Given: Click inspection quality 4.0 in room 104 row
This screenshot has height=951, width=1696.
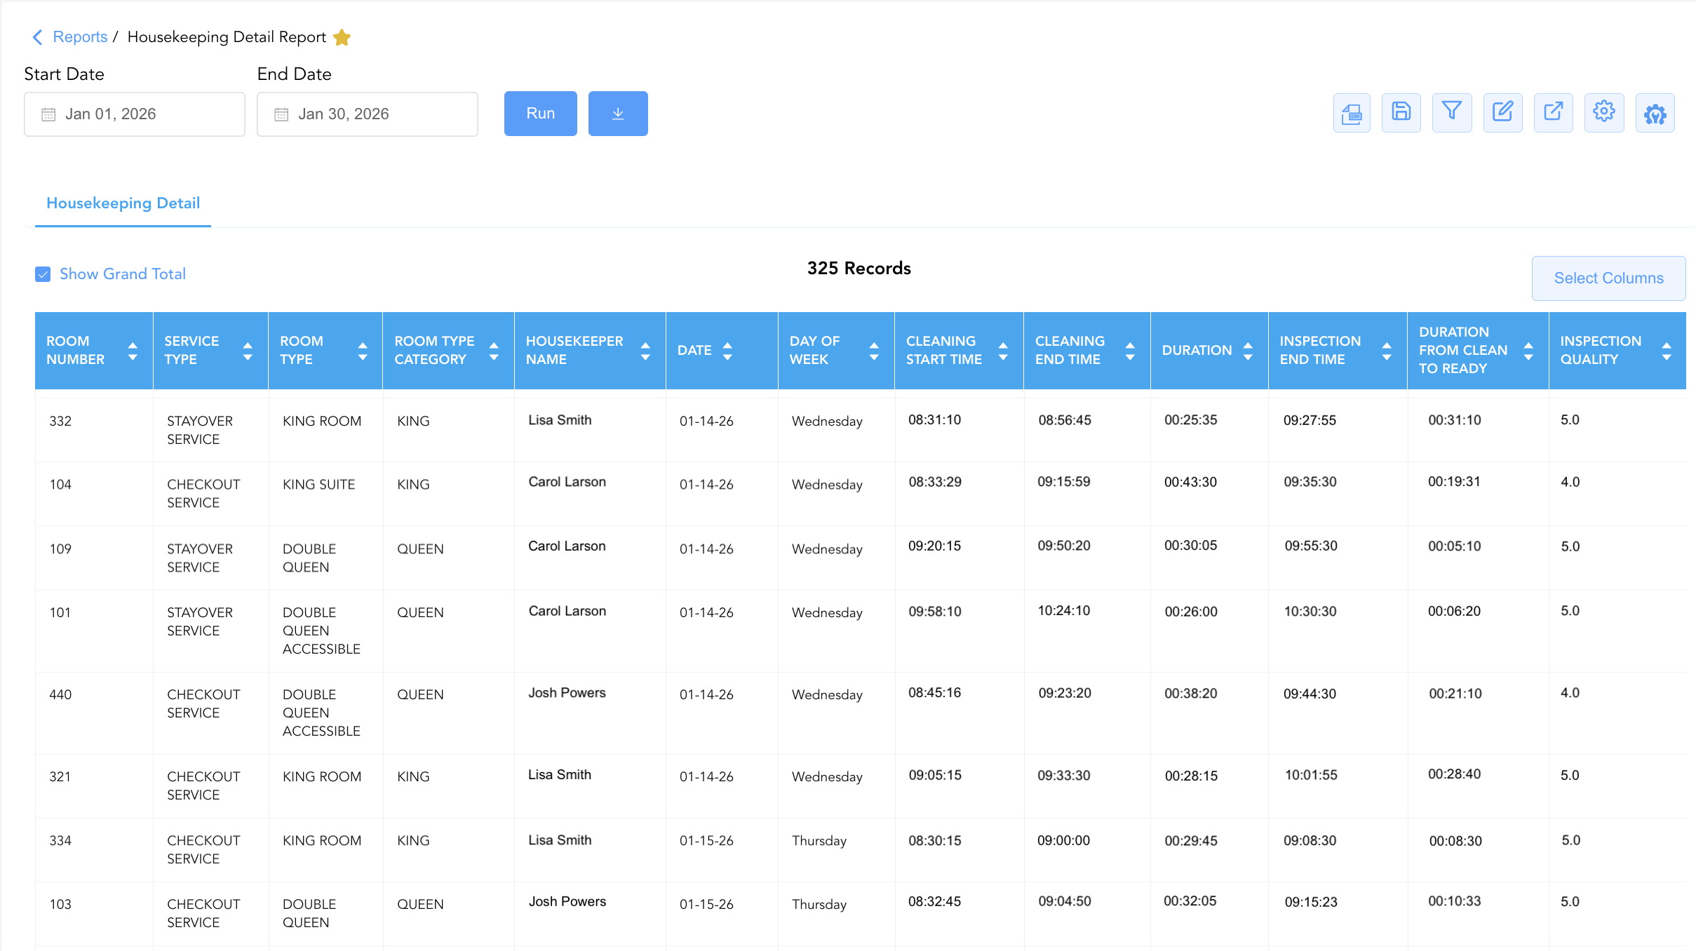Looking at the screenshot, I should pyautogui.click(x=1570, y=483).
